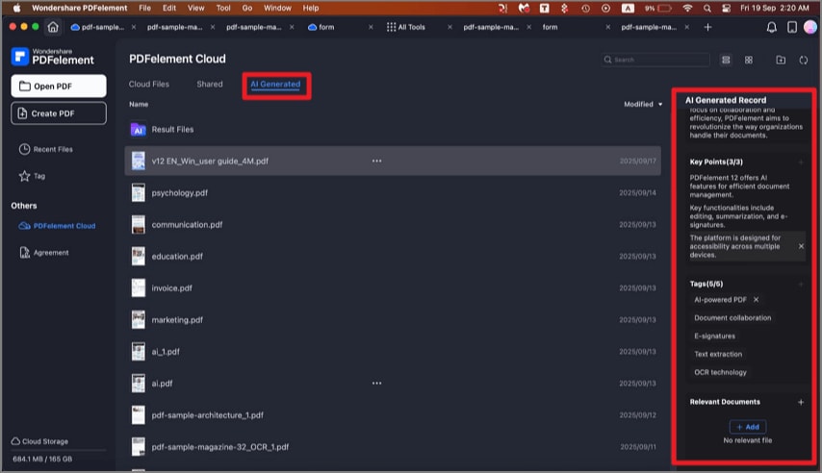The height and width of the screenshot is (473, 822).
Task: Switch to the Shared tab
Action: (210, 85)
